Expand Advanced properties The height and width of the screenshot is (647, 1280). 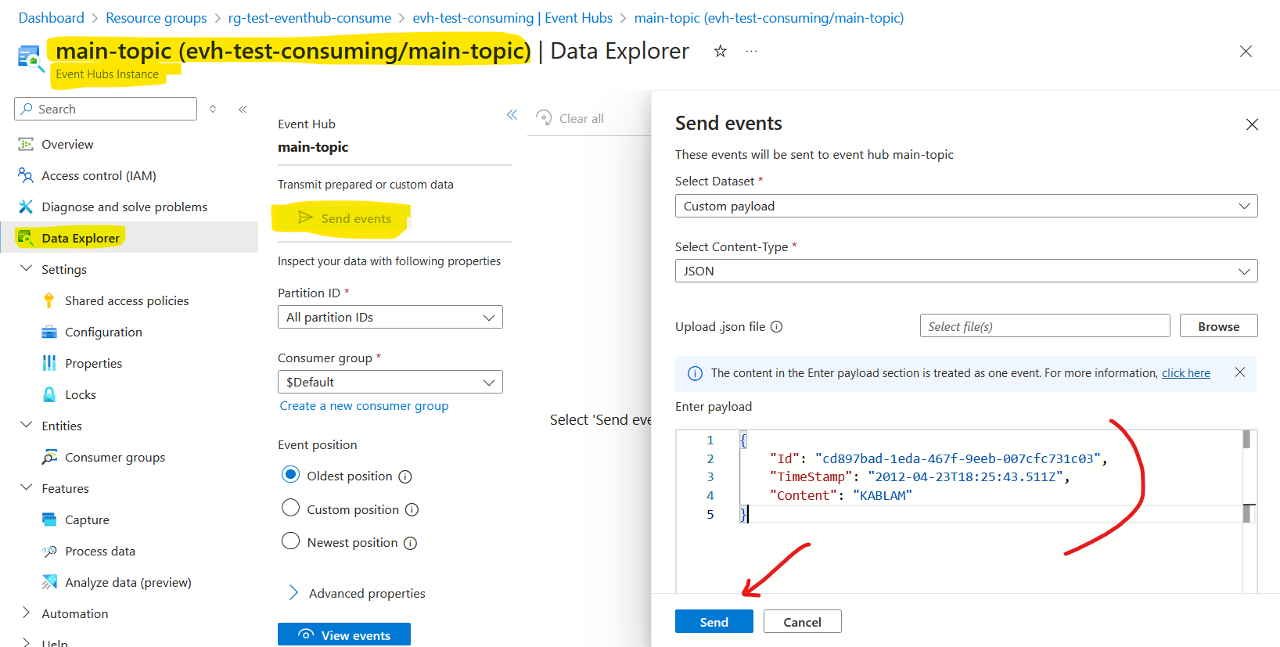(x=358, y=593)
